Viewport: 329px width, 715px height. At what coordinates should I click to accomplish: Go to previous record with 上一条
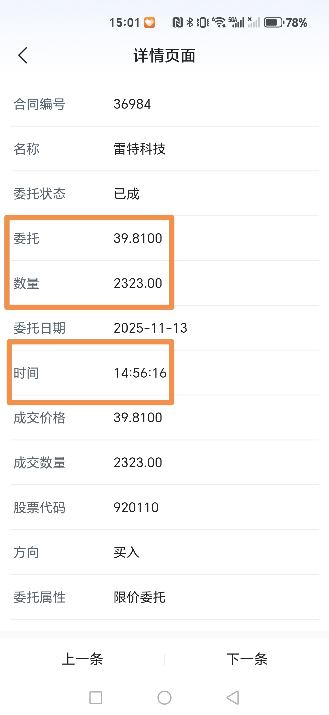pos(82,659)
